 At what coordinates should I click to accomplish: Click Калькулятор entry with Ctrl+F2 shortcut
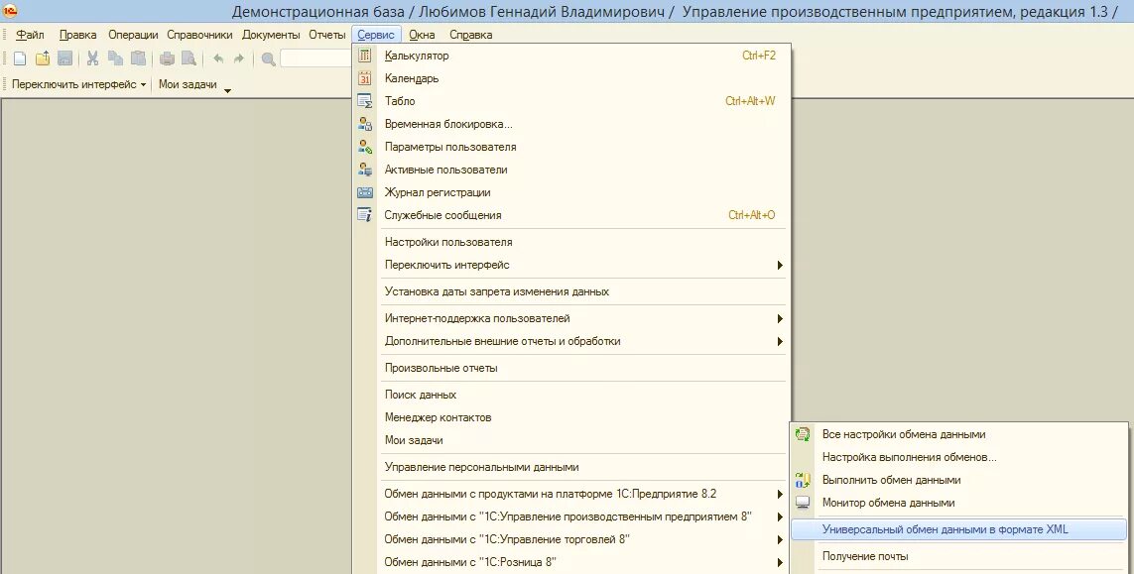coord(571,56)
